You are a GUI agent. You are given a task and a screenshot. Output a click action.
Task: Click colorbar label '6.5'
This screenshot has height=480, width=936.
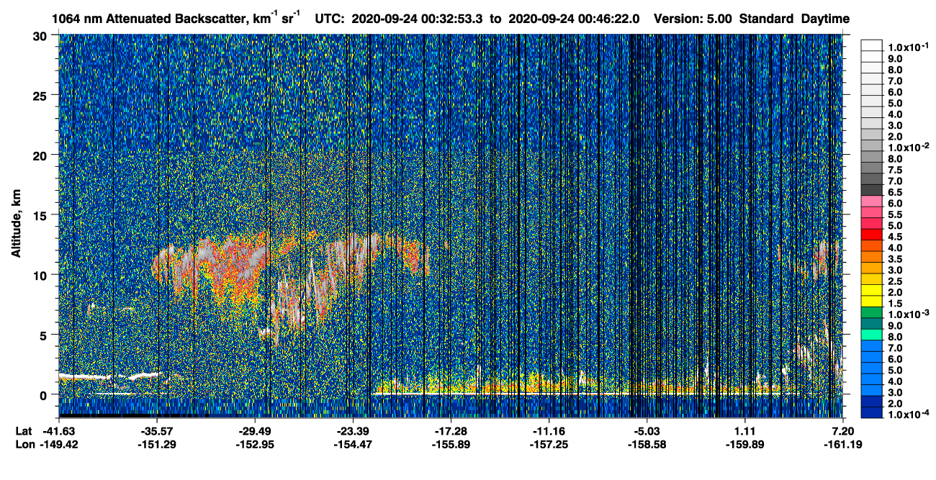[x=895, y=191]
